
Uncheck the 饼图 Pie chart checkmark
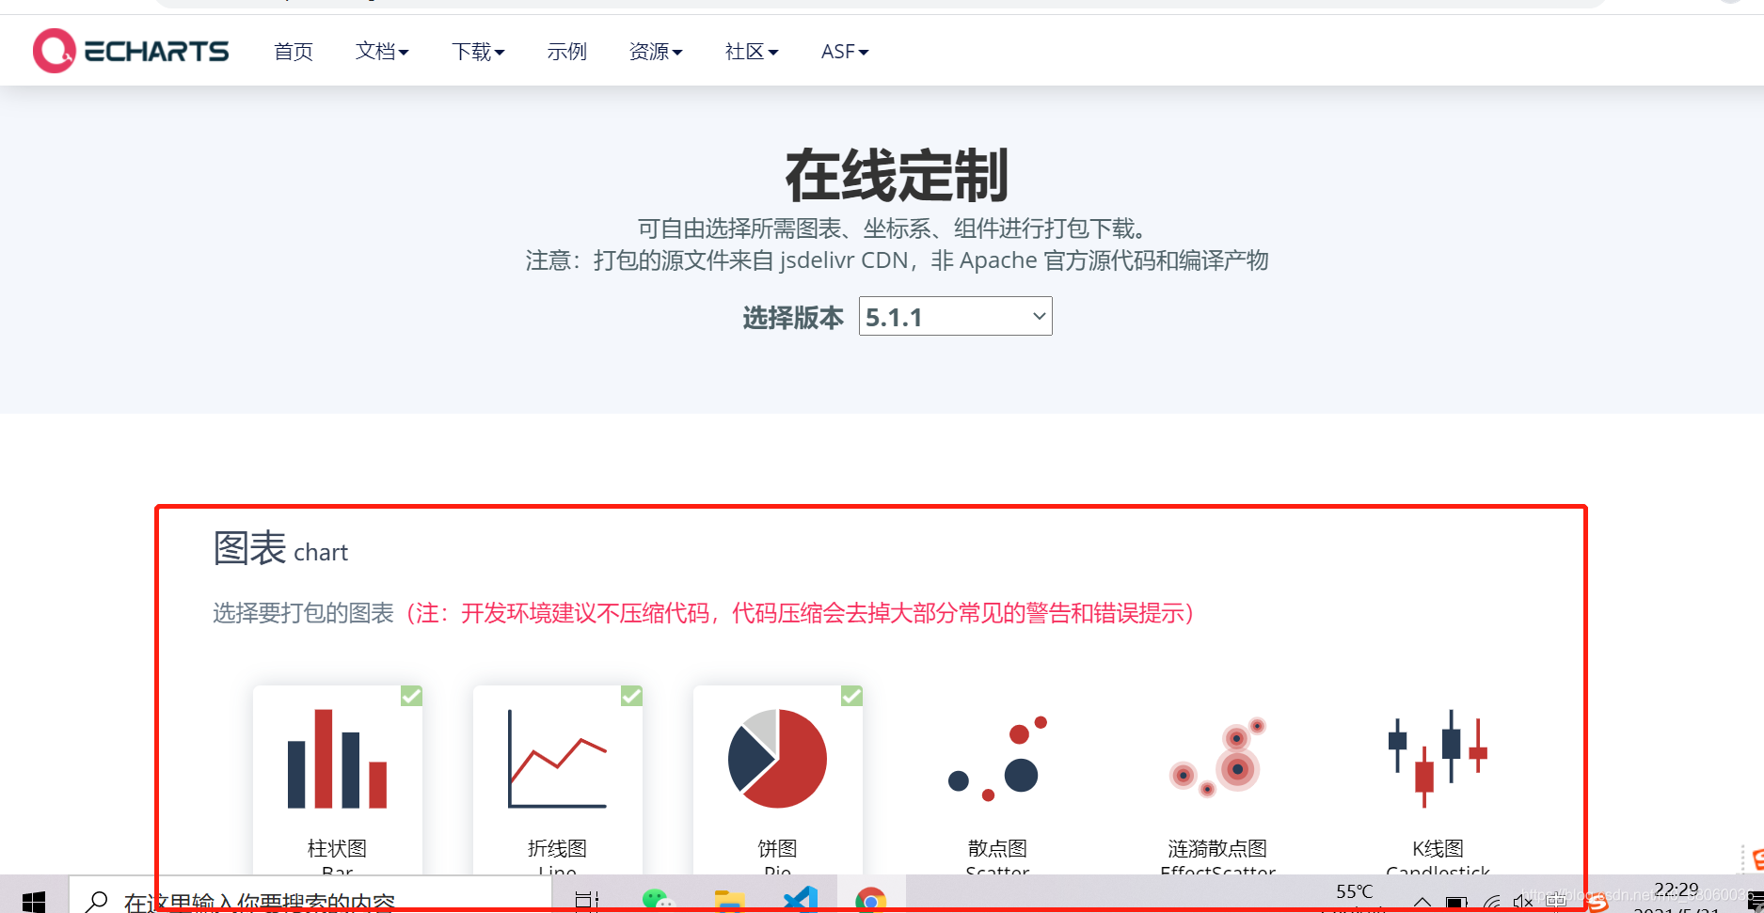point(851,696)
